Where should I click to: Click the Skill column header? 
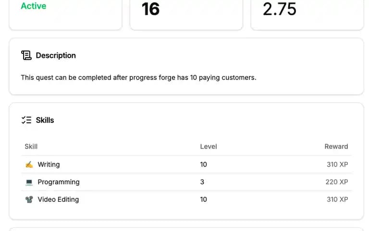tap(31, 146)
